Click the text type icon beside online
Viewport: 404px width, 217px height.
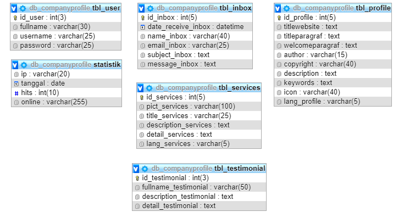coord(16,102)
